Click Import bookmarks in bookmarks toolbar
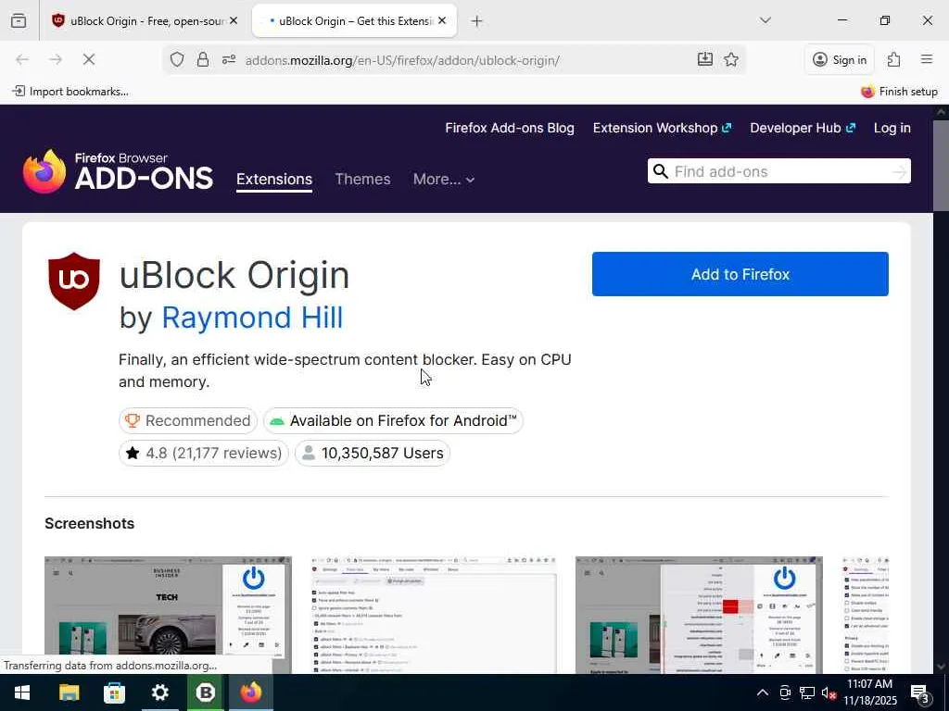 pyautogui.click(x=70, y=92)
